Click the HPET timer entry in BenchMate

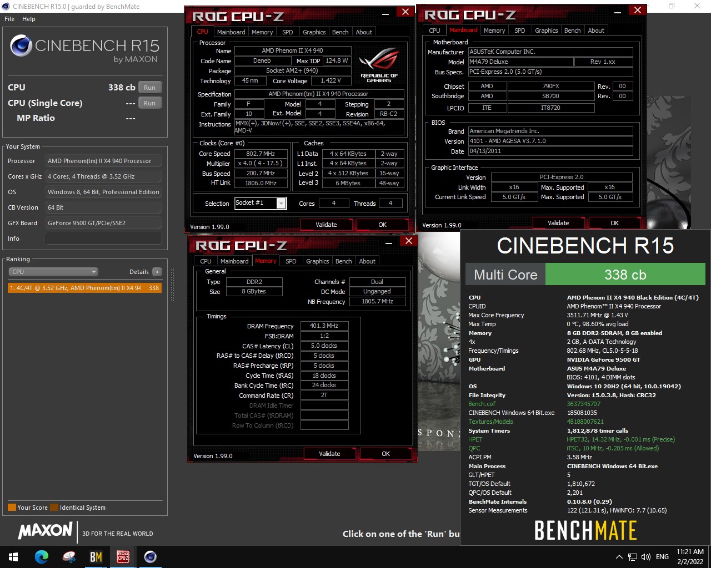point(475,439)
